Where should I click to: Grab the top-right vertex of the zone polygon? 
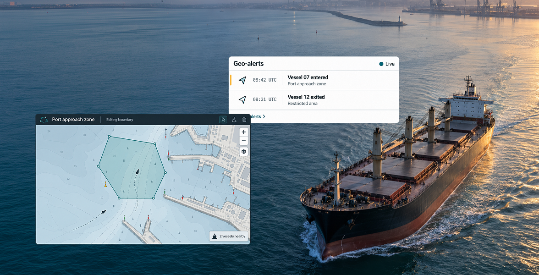click(x=155, y=144)
